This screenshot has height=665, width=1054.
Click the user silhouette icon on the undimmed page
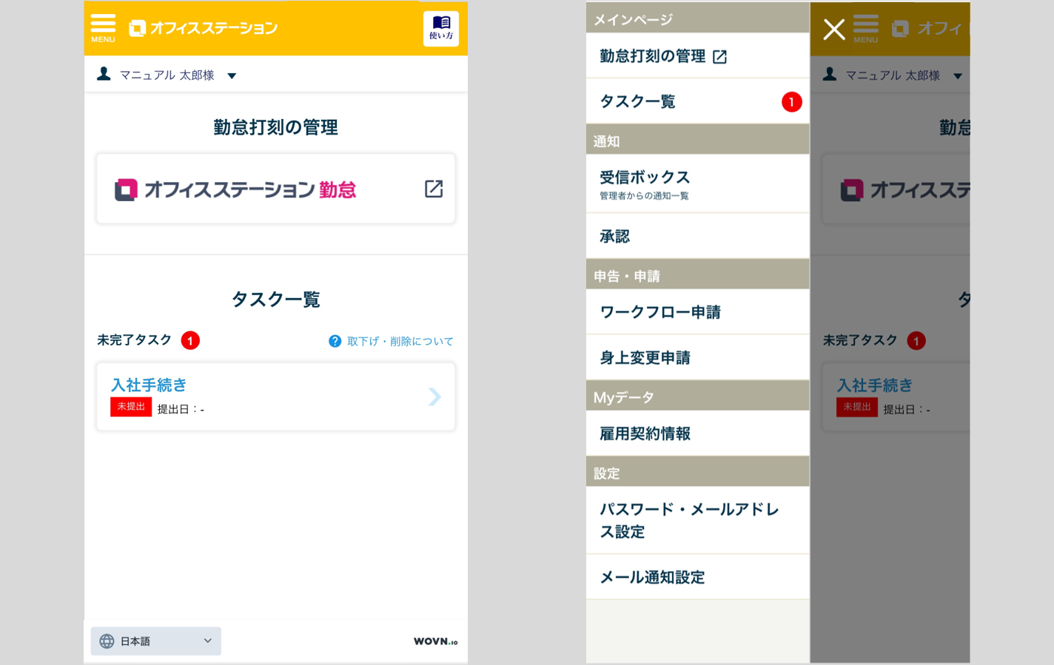click(104, 74)
